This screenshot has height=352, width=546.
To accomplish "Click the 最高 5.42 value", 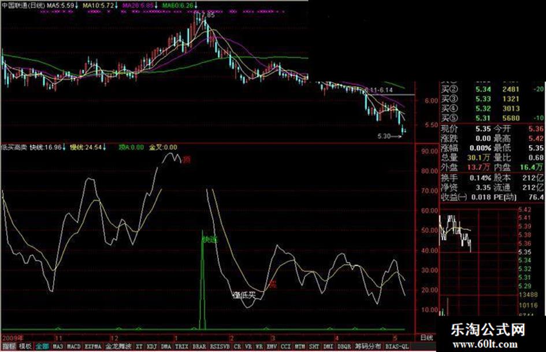I will coord(536,138).
